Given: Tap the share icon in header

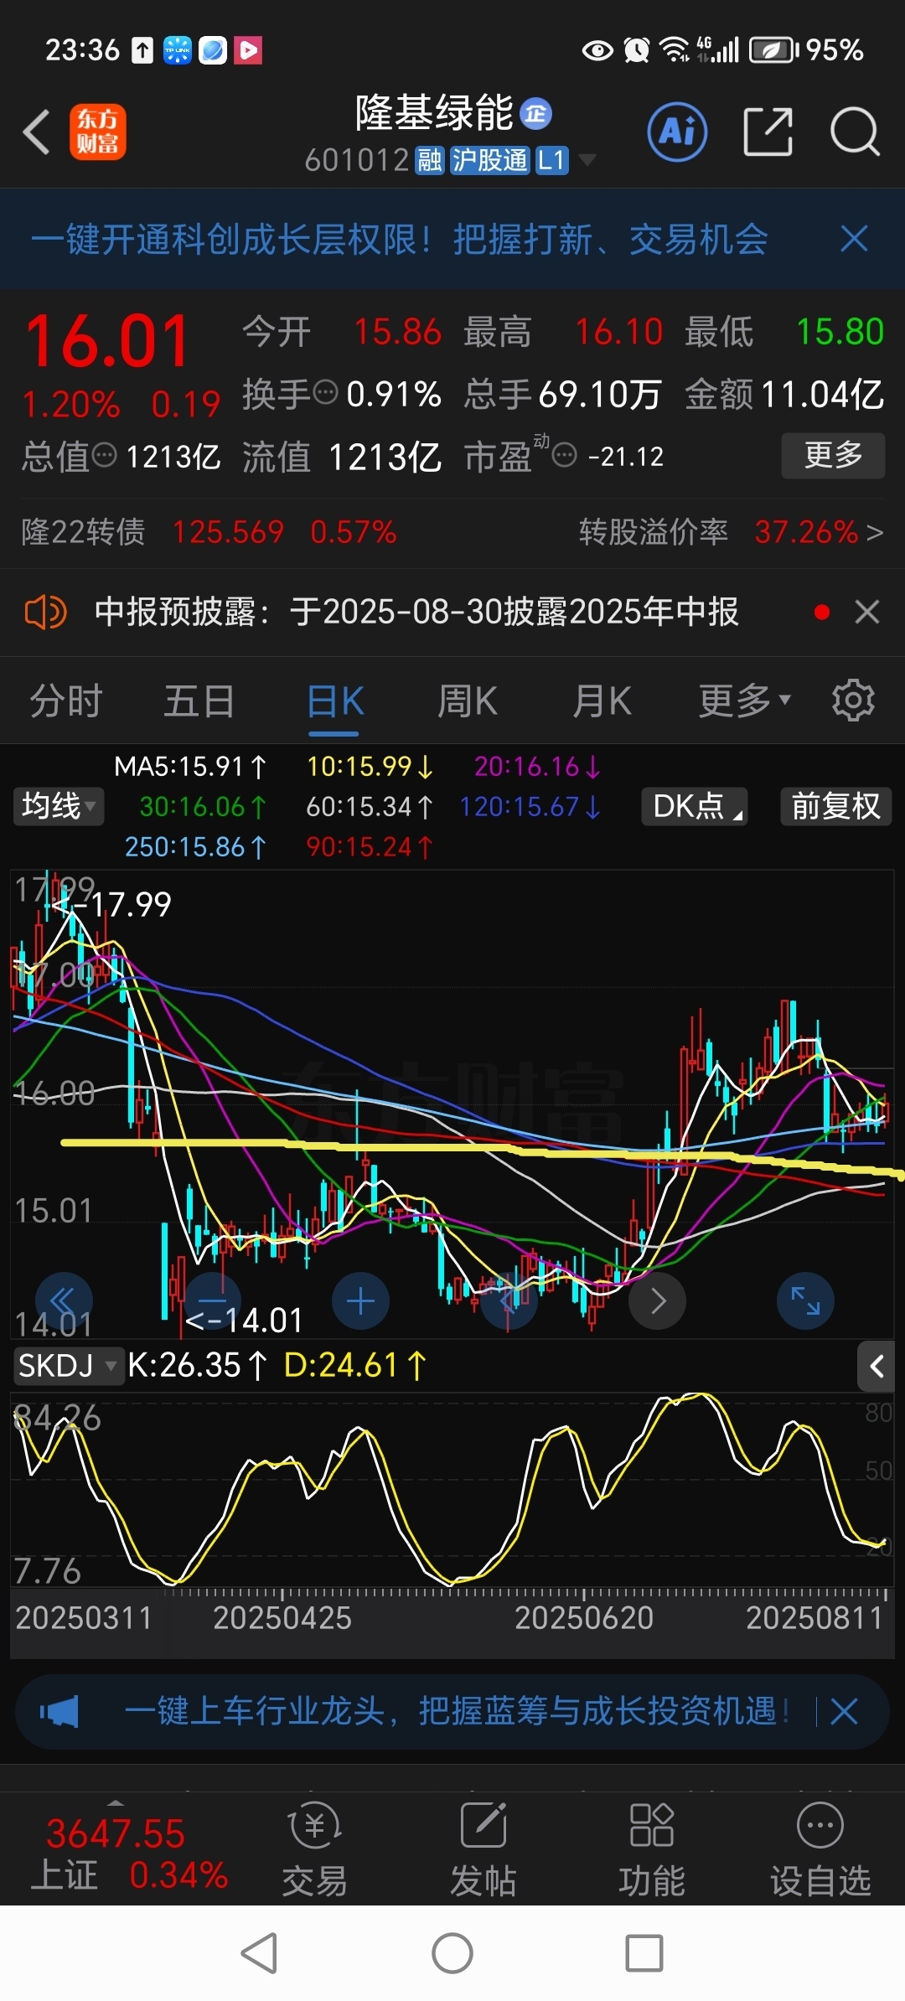Looking at the screenshot, I should coord(768,132).
